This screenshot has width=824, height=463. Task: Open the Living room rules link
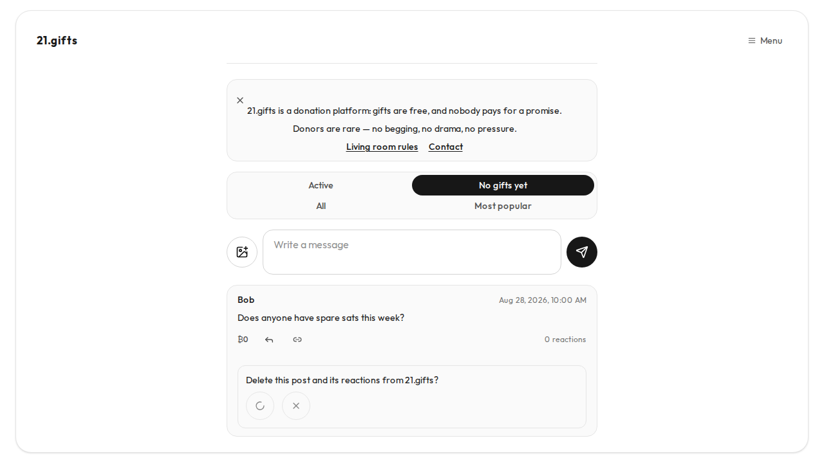382,147
